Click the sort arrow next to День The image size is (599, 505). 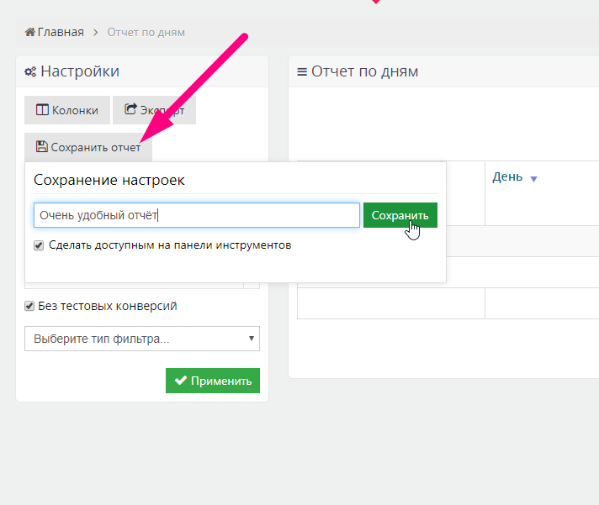pos(533,179)
